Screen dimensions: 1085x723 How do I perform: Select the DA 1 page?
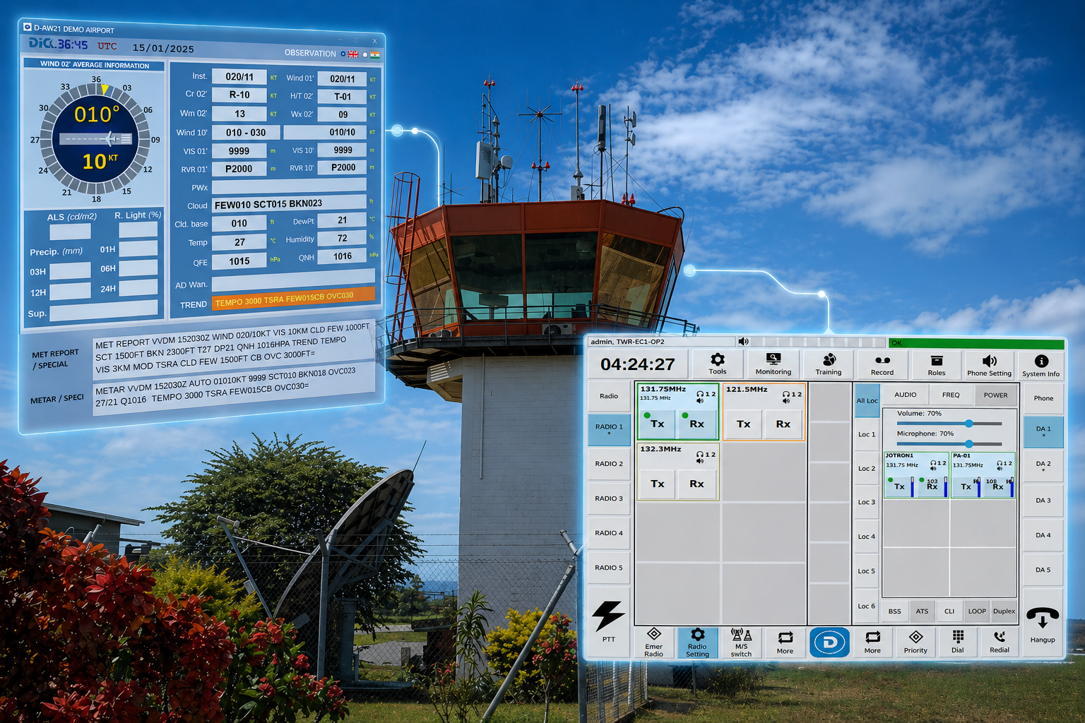pyautogui.click(x=1043, y=431)
